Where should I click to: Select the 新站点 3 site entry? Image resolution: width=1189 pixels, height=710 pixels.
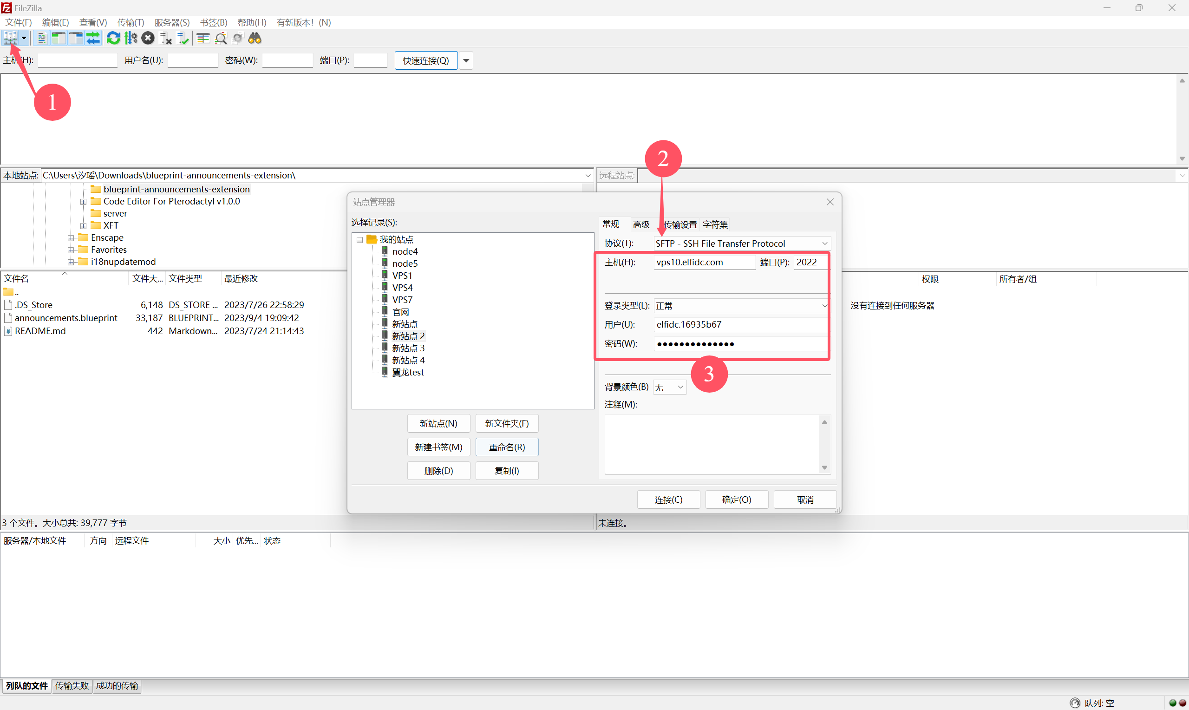coord(408,348)
